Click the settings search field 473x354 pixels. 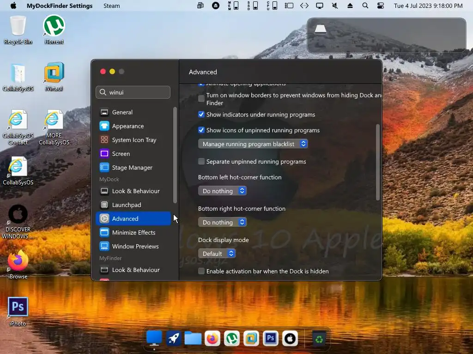click(x=133, y=92)
